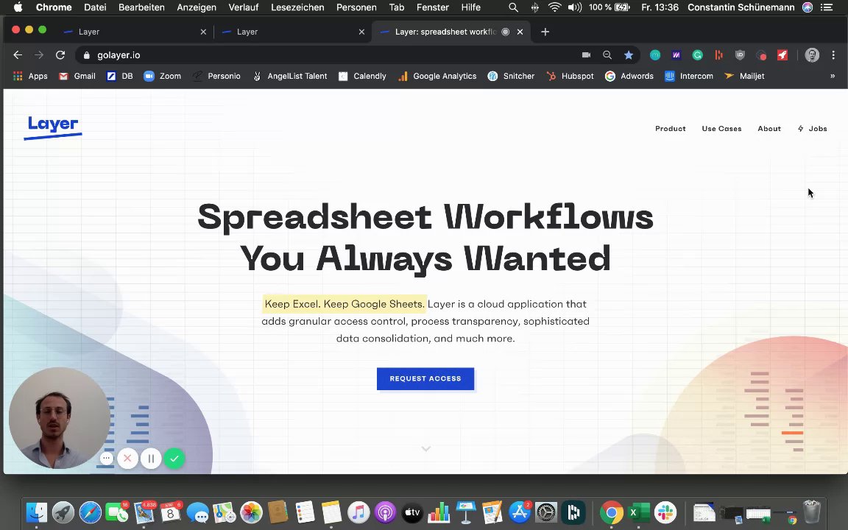The height and width of the screenshot is (530, 848).
Task: Open the grey shield extension icon
Action: (x=740, y=55)
